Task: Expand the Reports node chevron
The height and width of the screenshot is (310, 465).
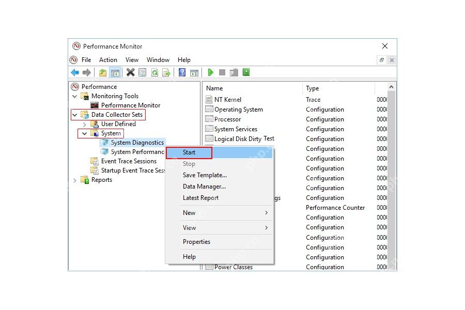Action: click(x=75, y=180)
